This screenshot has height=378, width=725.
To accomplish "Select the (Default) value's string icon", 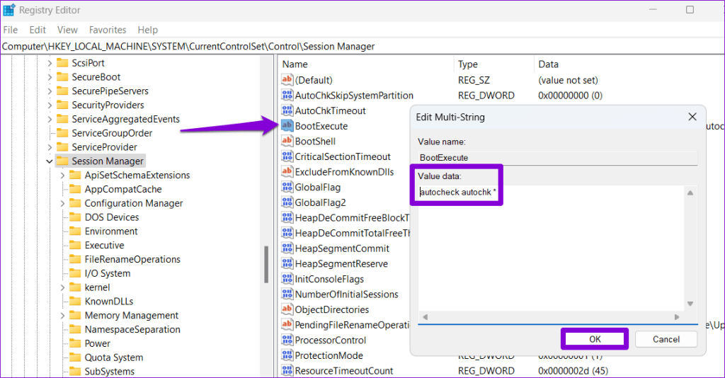I will [287, 80].
